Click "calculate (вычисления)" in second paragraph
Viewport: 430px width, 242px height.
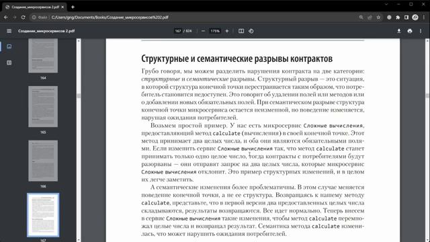coord(247,133)
